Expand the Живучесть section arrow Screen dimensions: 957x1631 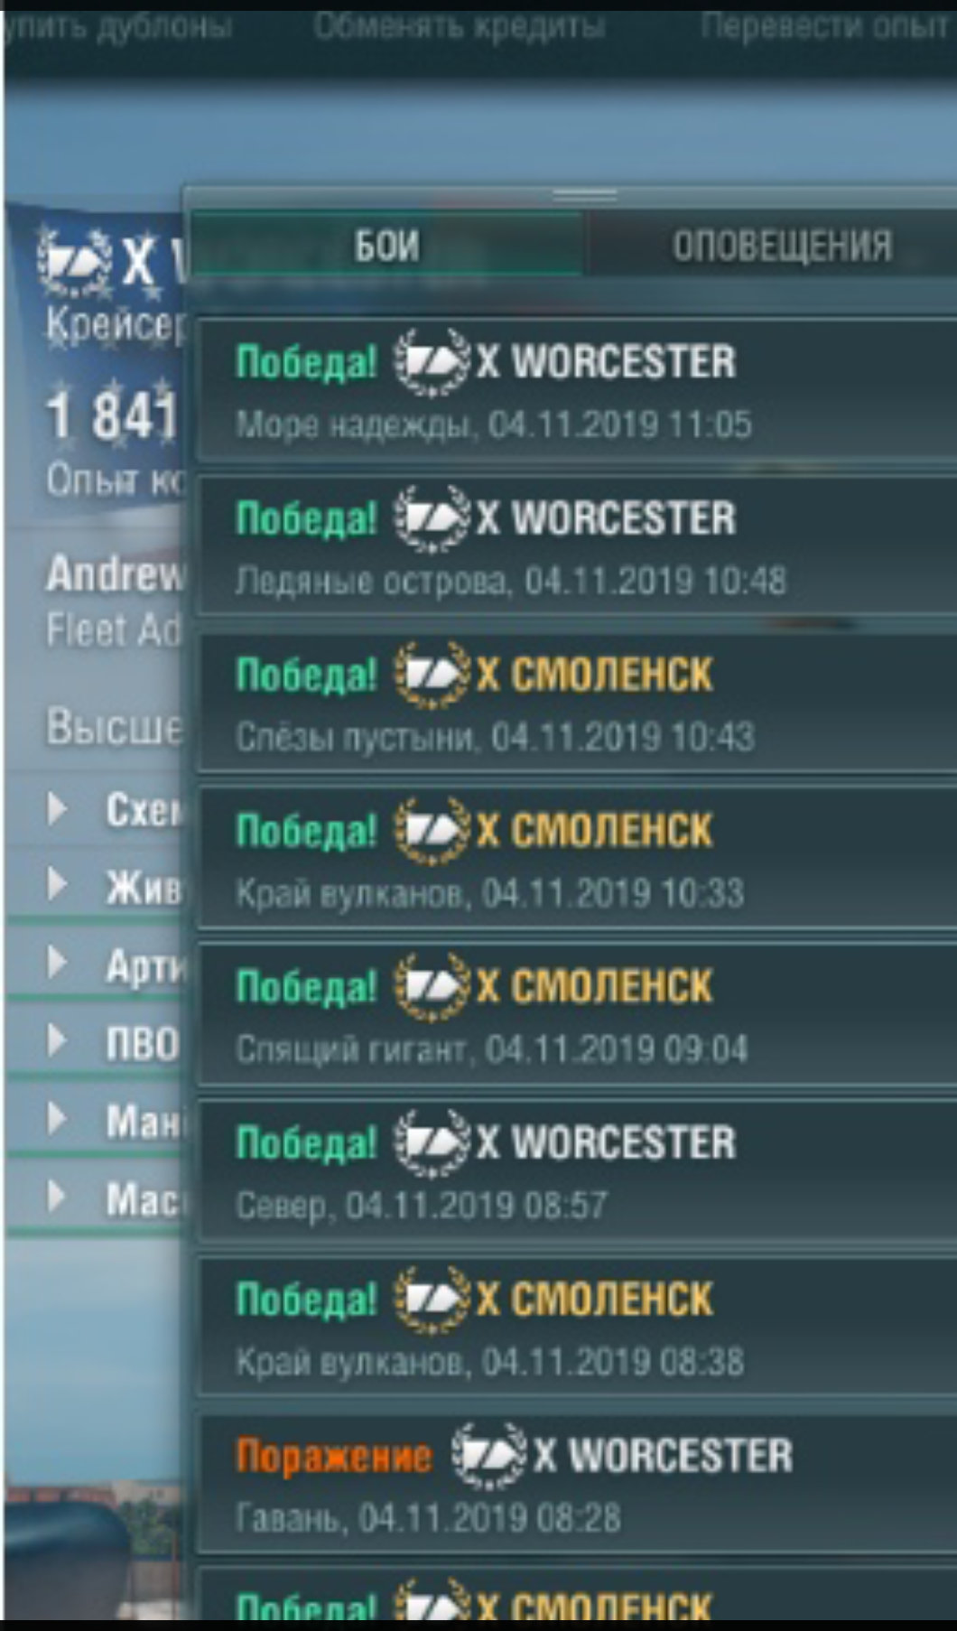pos(58,885)
